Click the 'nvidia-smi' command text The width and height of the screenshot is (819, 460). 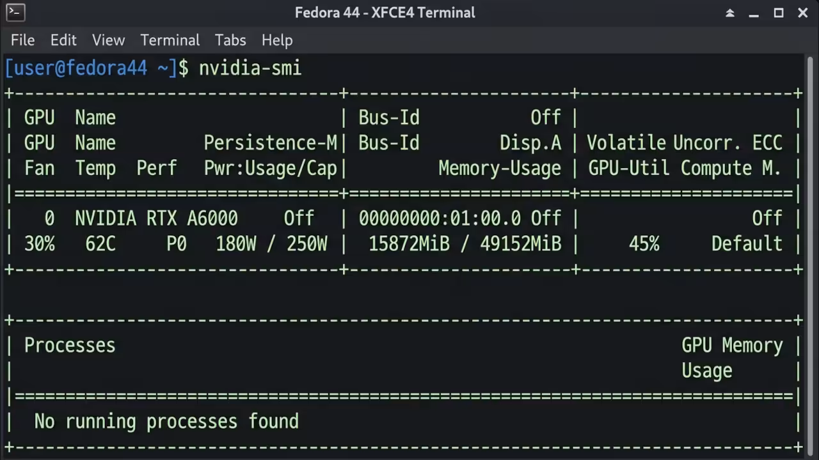click(250, 68)
